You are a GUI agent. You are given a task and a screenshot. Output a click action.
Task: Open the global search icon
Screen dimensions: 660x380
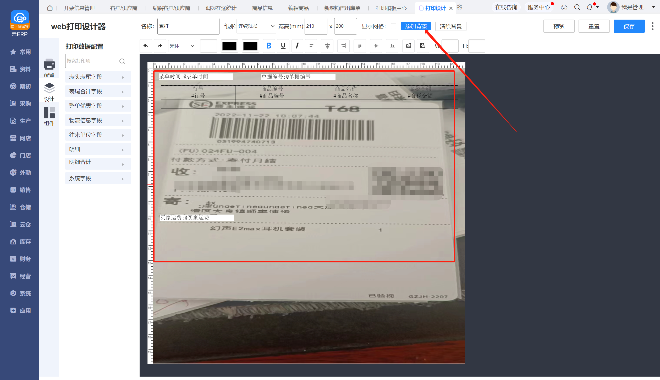coord(577,7)
